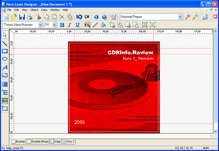Screen dimensions: 219x151
Task: Click the document restore button in menu bar
Action: click(x=211, y=10)
